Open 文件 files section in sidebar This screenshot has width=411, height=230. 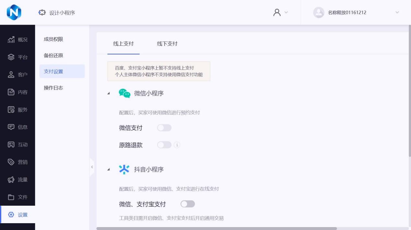18,197
